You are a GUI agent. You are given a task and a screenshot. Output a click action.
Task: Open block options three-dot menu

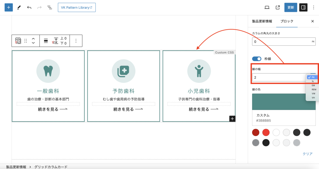76,41
